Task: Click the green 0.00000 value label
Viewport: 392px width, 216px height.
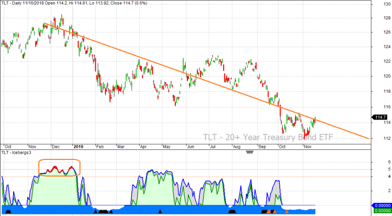Action: click(x=381, y=212)
